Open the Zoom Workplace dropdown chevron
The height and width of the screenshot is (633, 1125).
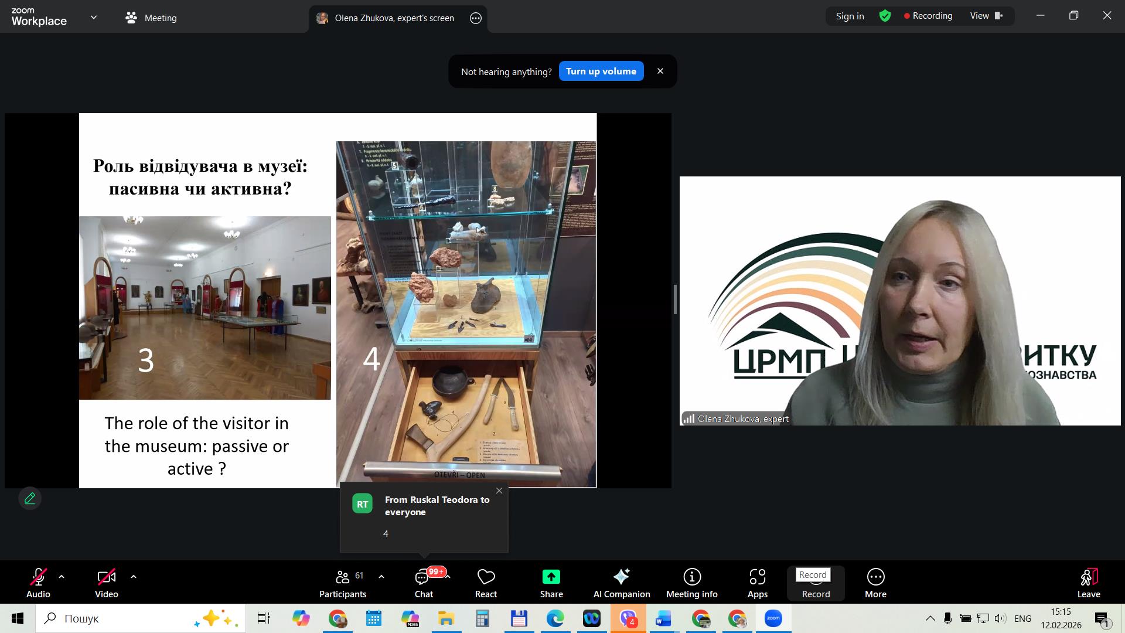pos(94,18)
